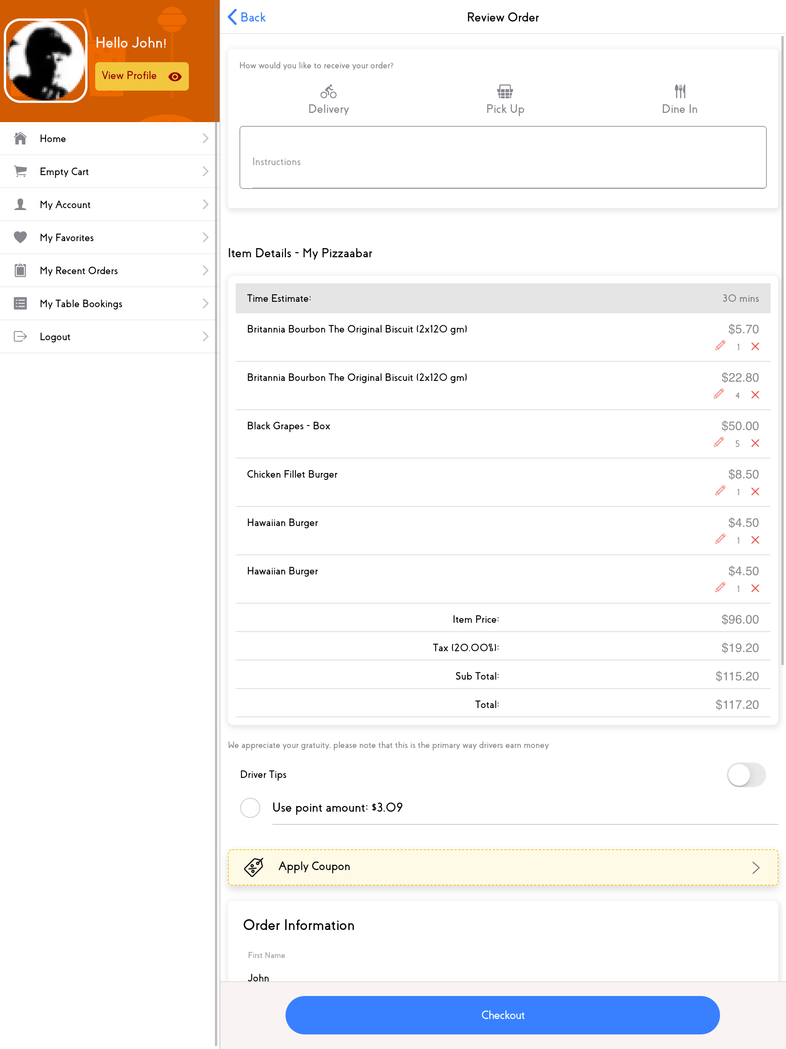Remove the $5.70 Britannia Bourbon item

[x=755, y=347]
